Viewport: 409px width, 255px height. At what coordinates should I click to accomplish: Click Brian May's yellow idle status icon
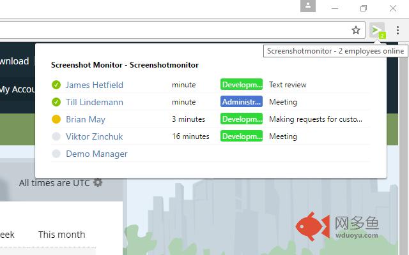(x=56, y=119)
